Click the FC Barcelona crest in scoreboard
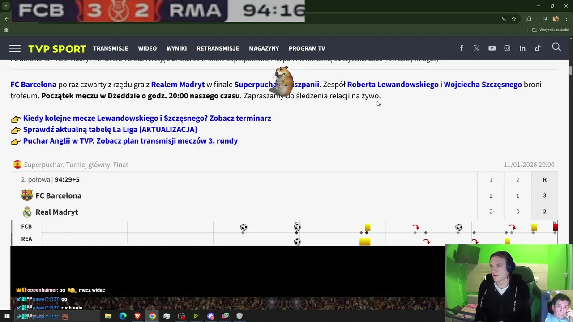This screenshot has width=573, height=322. [27, 195]
